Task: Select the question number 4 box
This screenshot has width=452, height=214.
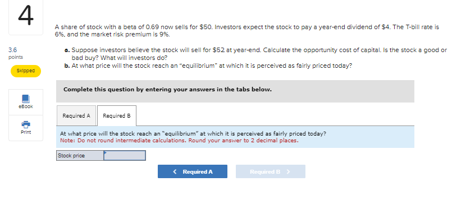Action: pos(26,17)
